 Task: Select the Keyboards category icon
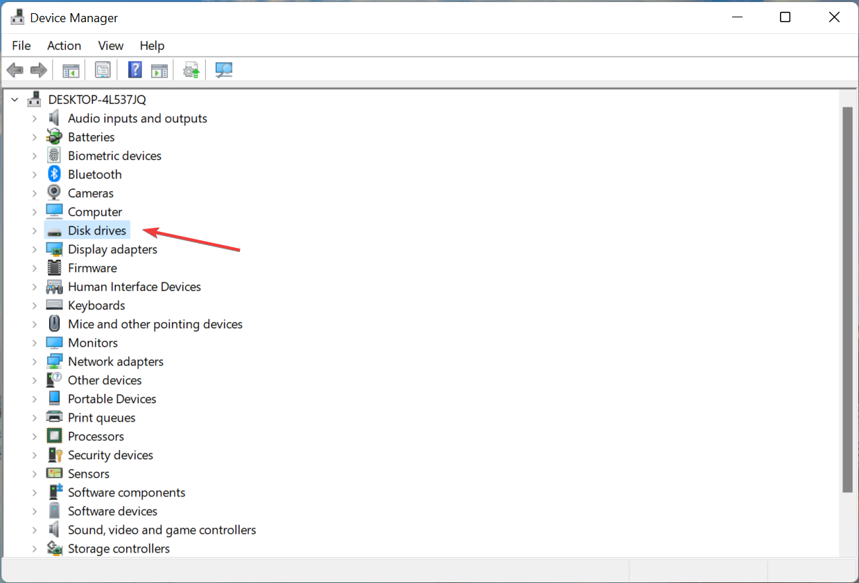click(x=54, y=305)
